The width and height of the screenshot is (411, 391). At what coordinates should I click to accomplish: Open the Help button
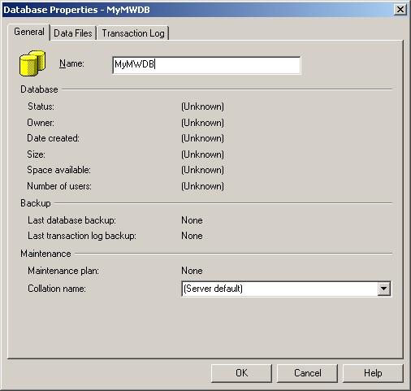coord(373,373)
